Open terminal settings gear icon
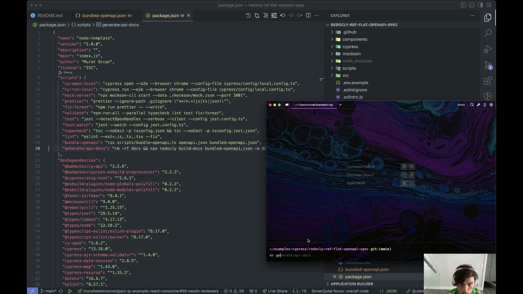Screen dimensions: 523x294 coord(491,105)
